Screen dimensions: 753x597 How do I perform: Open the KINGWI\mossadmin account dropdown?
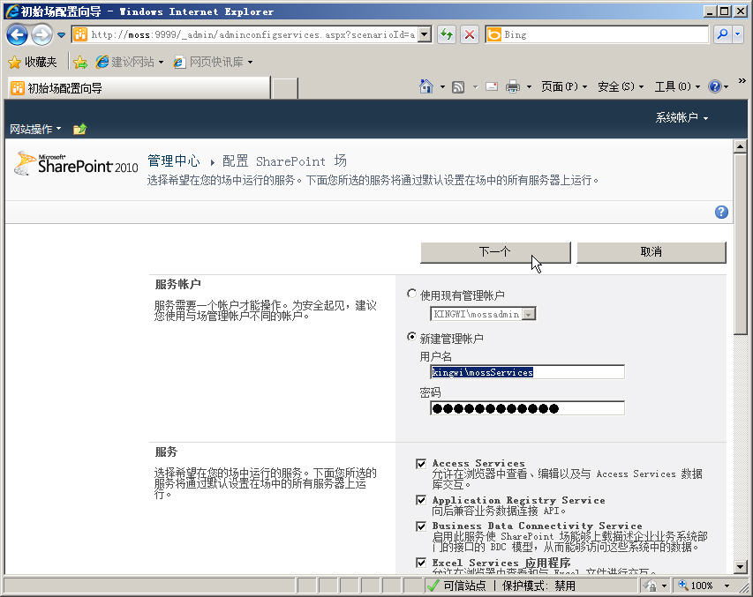point(483,314)
